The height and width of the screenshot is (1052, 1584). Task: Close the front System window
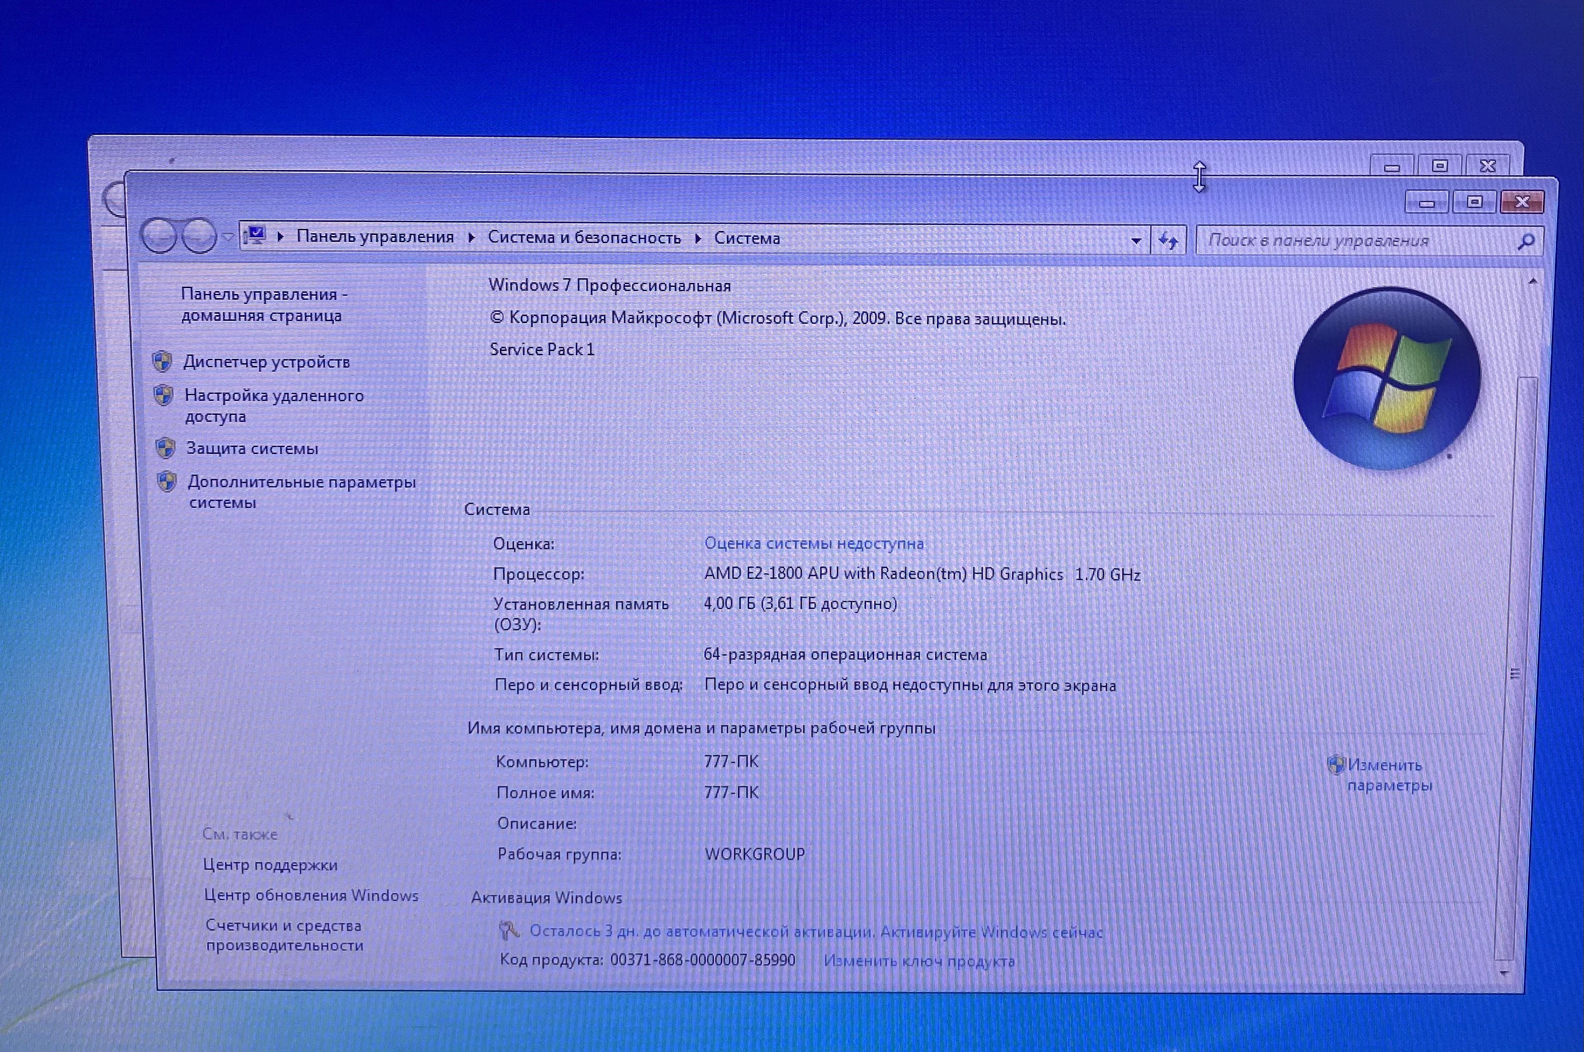click(1521, 201)
